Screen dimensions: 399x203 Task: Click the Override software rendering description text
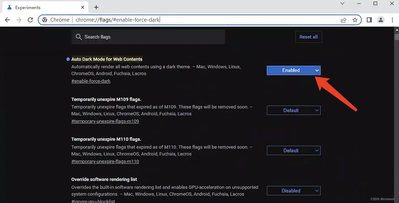click(165, 191)
